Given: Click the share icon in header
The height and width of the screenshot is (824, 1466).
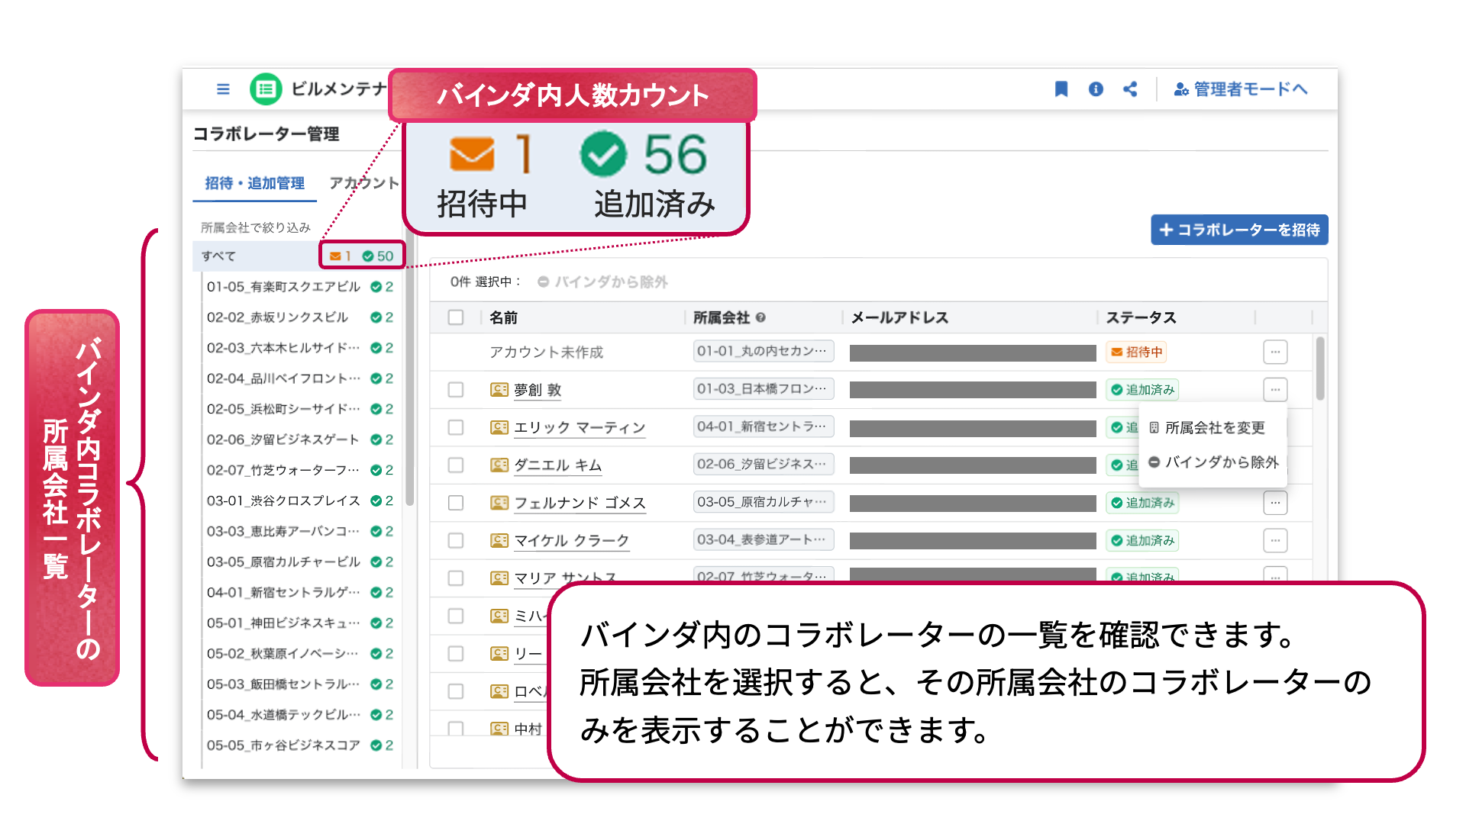Looking at the screenshot, I should [x=1130, y=89].
